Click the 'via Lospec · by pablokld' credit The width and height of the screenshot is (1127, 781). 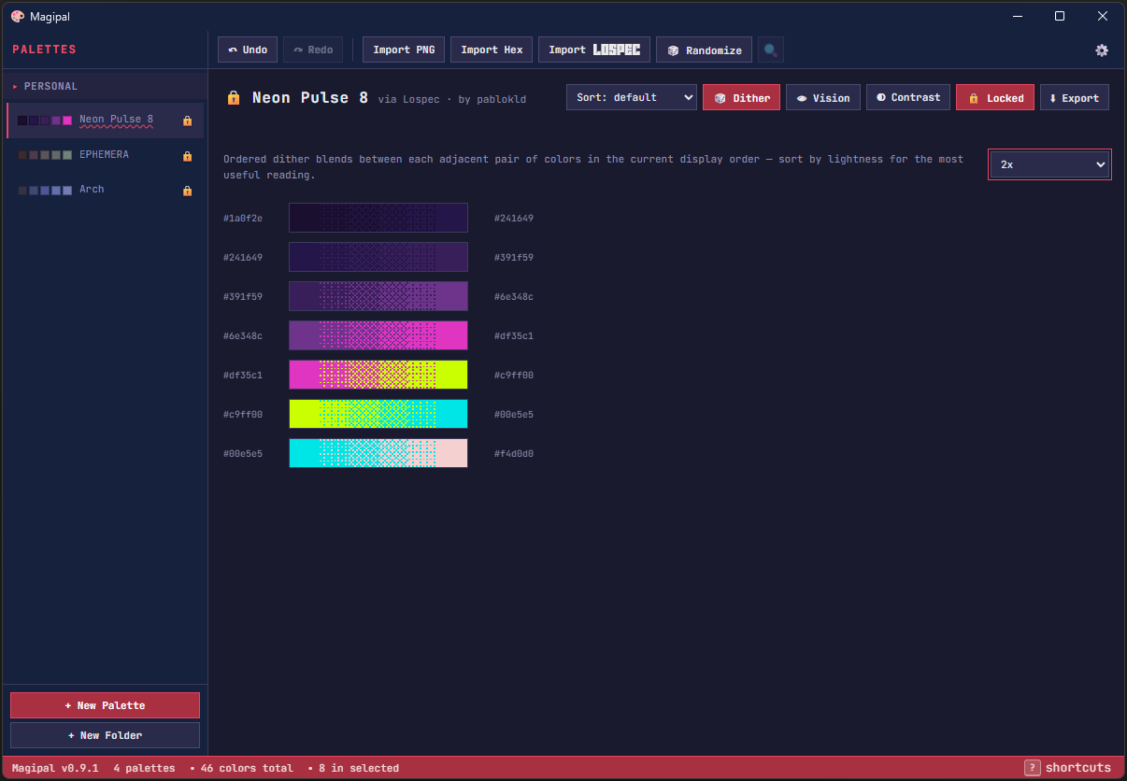tap(452, 99)
